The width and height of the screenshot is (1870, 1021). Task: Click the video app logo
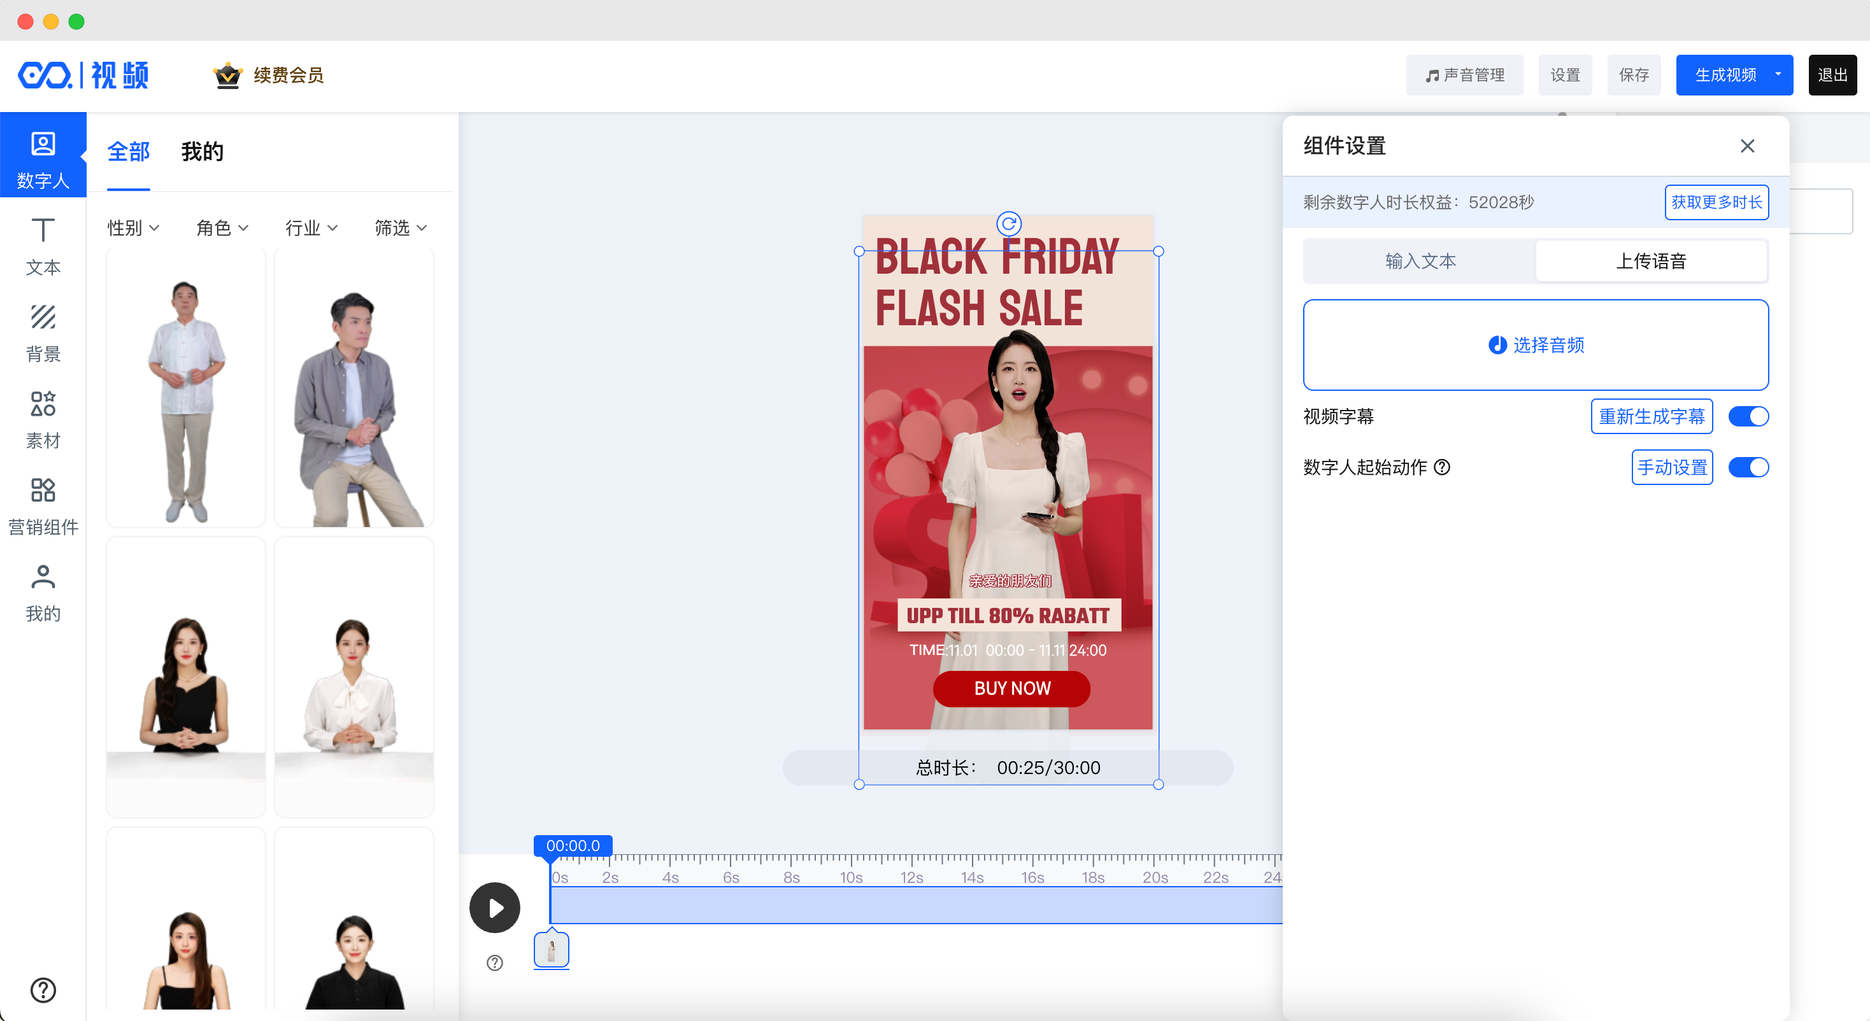(x=83, y=74)
